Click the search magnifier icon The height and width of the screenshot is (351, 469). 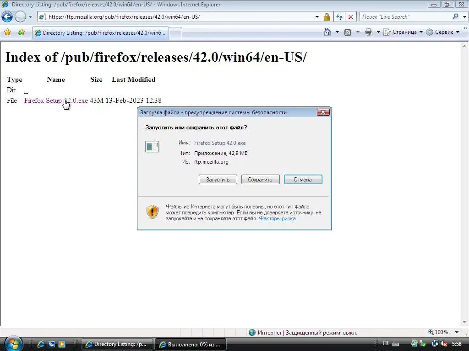point(456,17)
